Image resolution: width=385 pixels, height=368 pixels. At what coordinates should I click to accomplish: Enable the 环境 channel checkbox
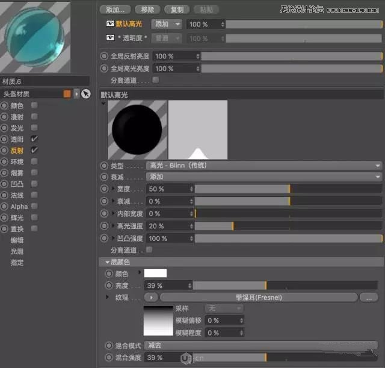click(x=34, y=161)
